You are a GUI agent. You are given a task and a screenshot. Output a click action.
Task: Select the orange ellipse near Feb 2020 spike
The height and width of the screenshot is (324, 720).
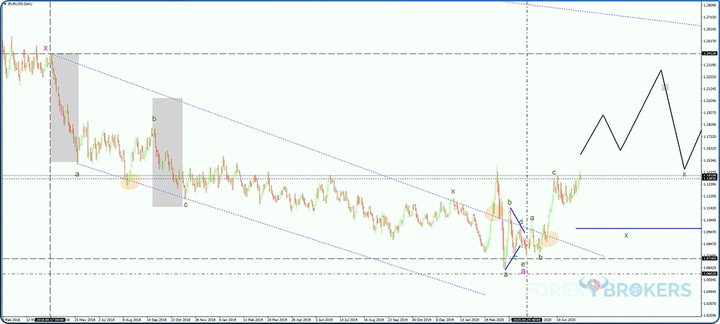495,212
